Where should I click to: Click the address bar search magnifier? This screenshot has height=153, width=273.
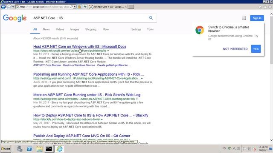(x=72, y=7)
